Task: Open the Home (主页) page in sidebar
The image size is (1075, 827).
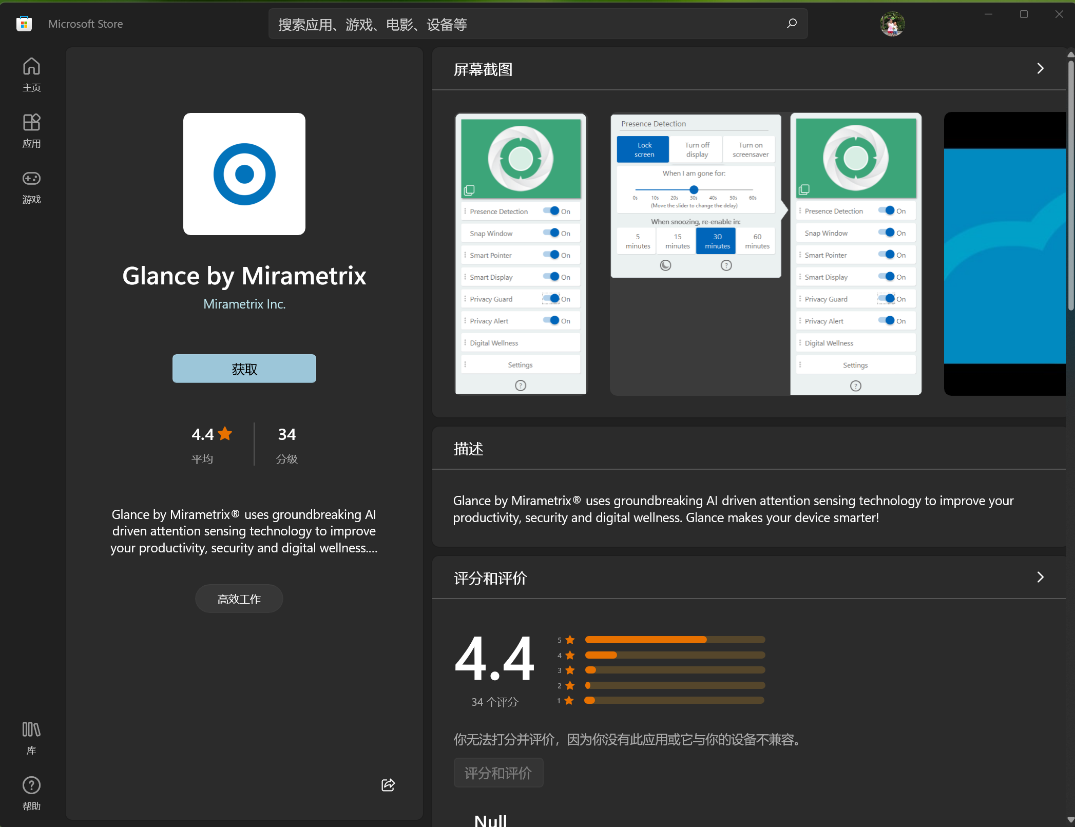Action: pyautogui.click(x=31, y=74)
